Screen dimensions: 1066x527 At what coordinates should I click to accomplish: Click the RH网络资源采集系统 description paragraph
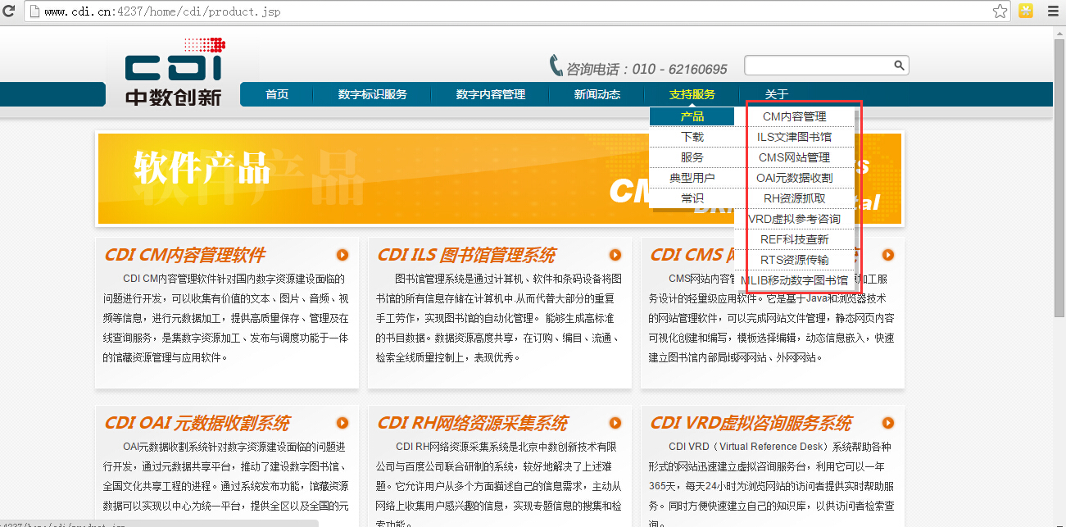(499, 484)
